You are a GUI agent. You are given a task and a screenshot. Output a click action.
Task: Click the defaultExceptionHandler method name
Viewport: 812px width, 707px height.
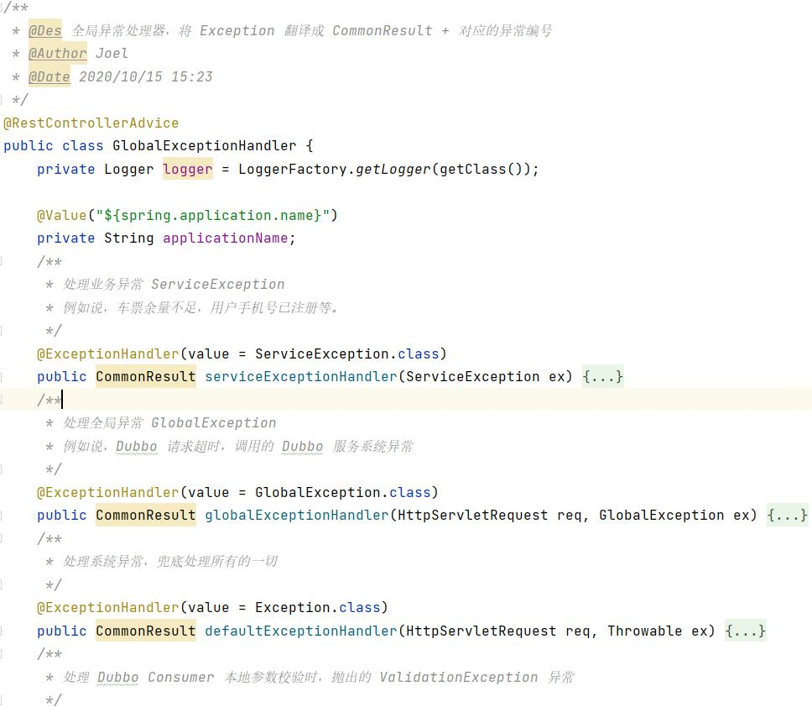(x=301, y=631)
